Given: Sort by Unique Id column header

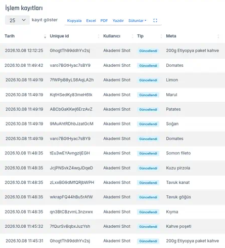Looking at the screenshot, I should pos(59,36).
